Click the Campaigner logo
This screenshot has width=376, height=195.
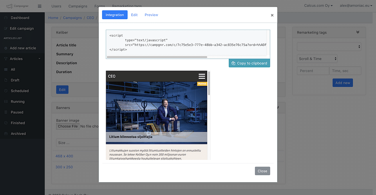[x=18, y=6]
